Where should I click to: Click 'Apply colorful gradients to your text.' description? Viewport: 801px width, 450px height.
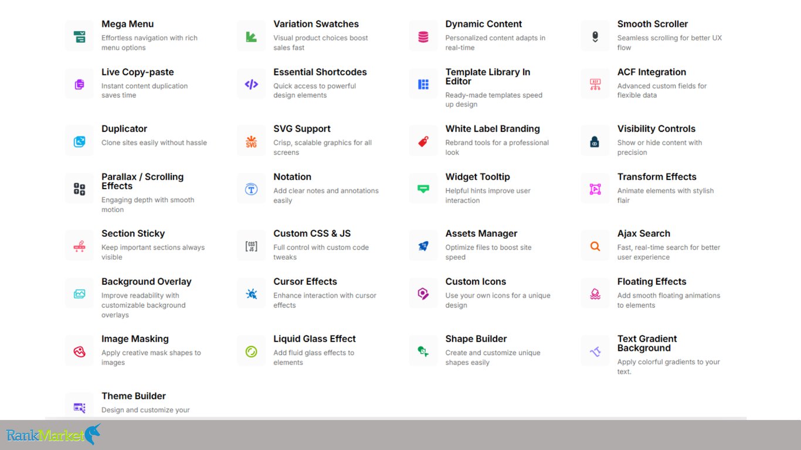[x=668, y=367]
